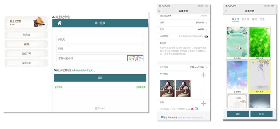280x129 pixels.
Task: Uncheck the 我已阅读并同意 checkbox on the login form
Action: 55,70
